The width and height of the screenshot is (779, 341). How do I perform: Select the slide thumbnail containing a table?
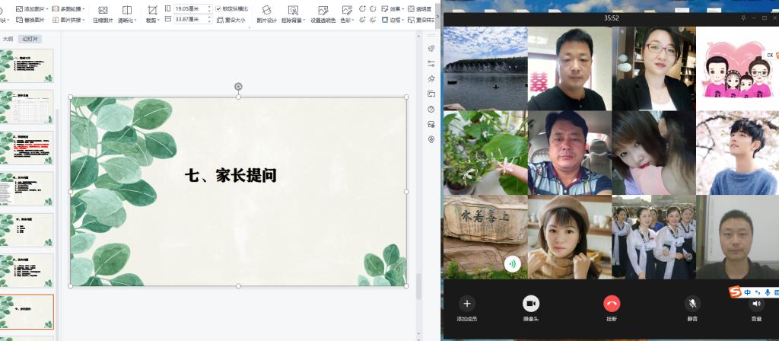pos(27,107)
